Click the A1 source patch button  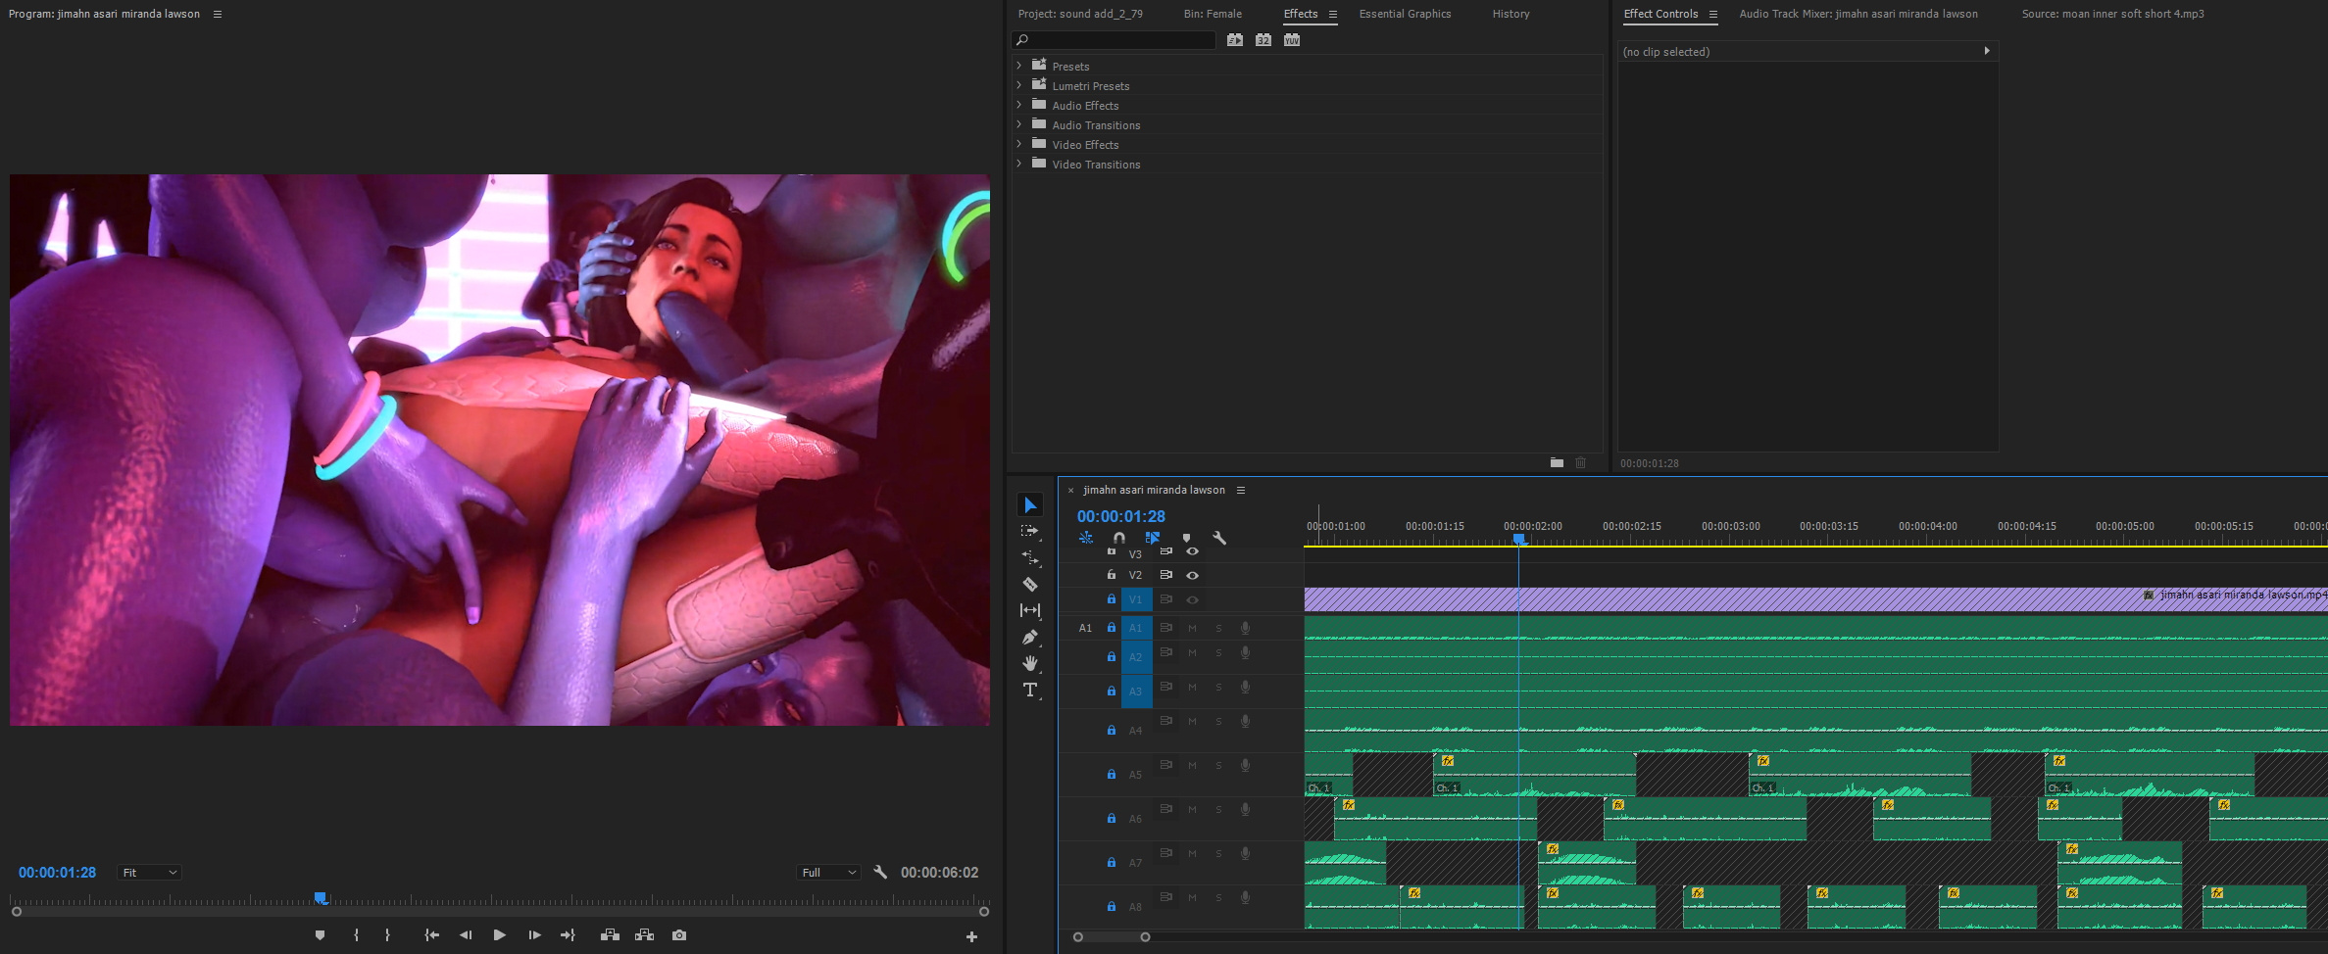click(1085, 628)
